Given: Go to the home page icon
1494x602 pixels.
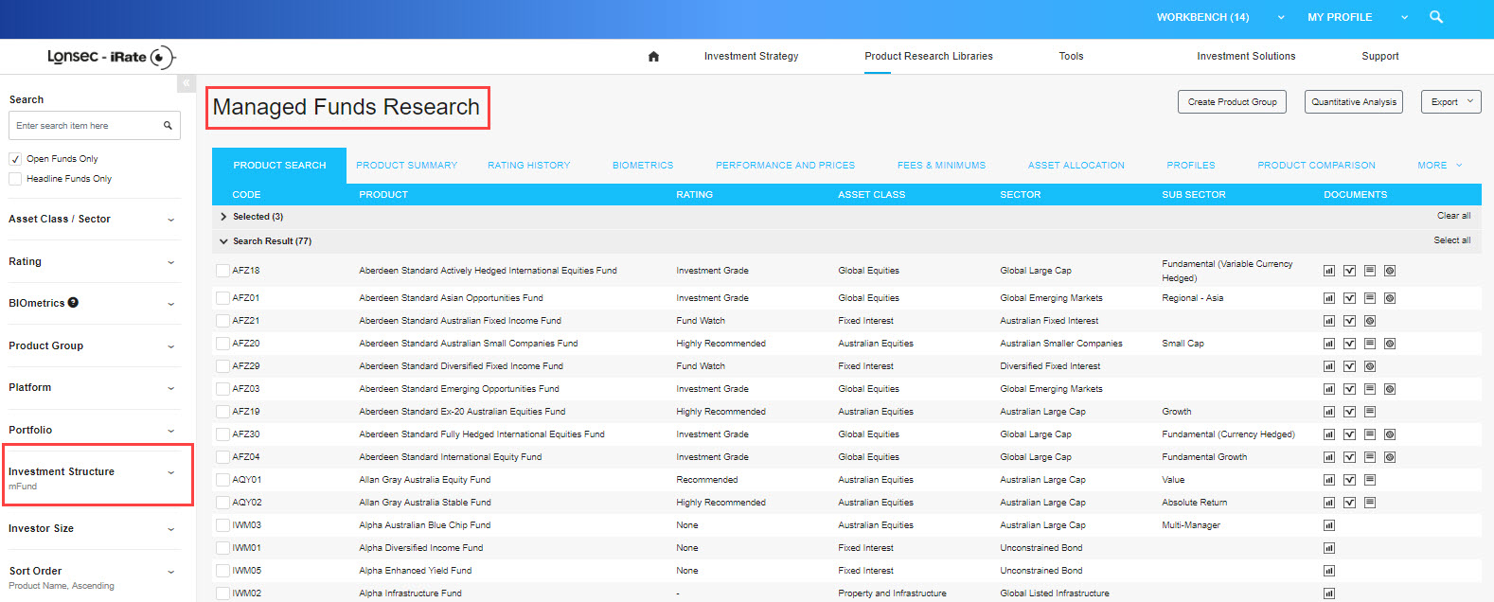Looking at the screenshot, I should tap(653, 57).
